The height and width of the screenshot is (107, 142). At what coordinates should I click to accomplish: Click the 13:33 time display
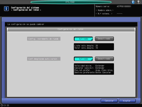click(6, 105)
